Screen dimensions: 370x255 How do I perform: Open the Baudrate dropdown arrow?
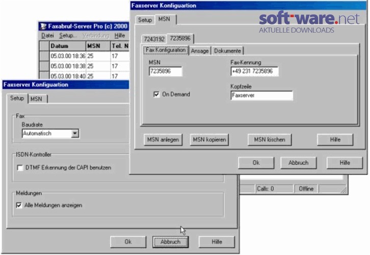click(75, 134)
